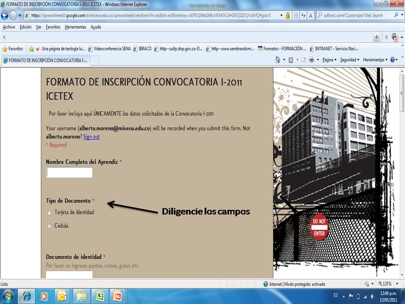405x304 pixels.
Task: Open Windows Media Player from taskbar
Action: click(44, 296)
